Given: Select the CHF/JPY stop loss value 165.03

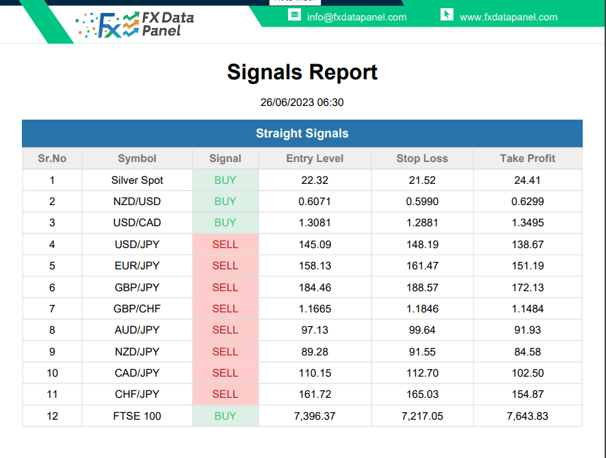Looking at the screenshot, I should [x=422, y=394].
